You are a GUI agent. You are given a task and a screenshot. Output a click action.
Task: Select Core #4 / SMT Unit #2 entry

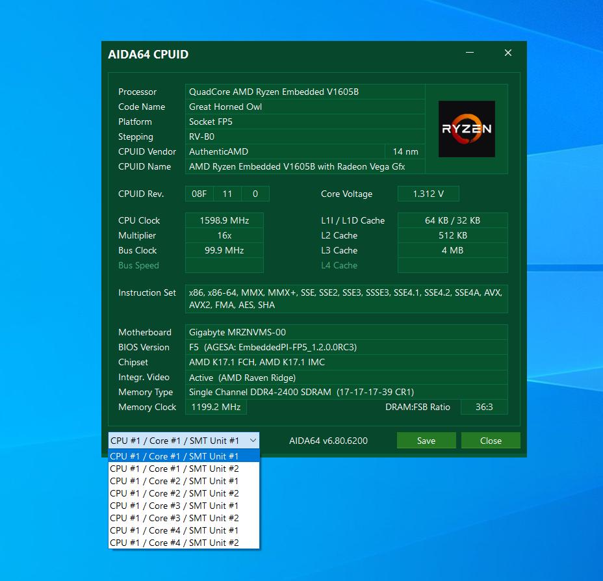pyautogui.click(x=174, y=543)
